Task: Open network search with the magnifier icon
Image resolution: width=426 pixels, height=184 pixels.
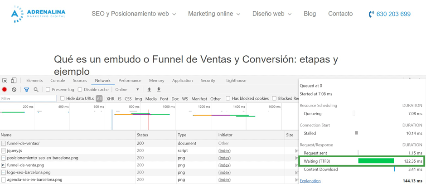Action: pyautogui.click(x=36, y=89)
